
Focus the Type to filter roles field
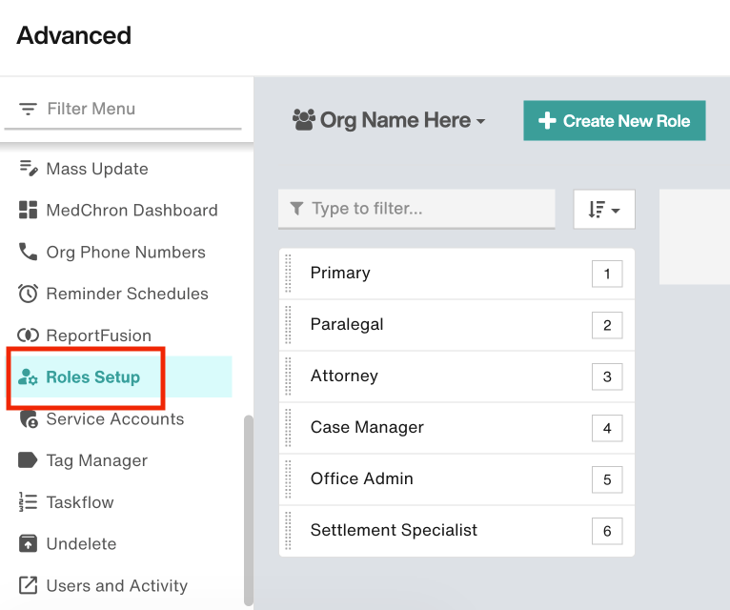(416, 209)
